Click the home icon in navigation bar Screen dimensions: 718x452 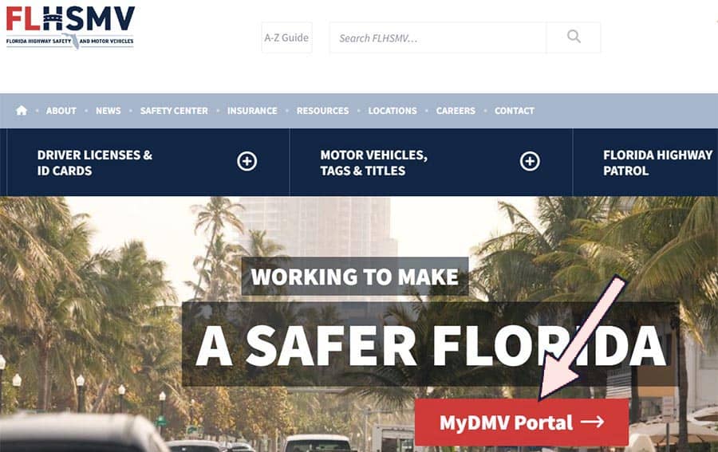tap(21, 110)
